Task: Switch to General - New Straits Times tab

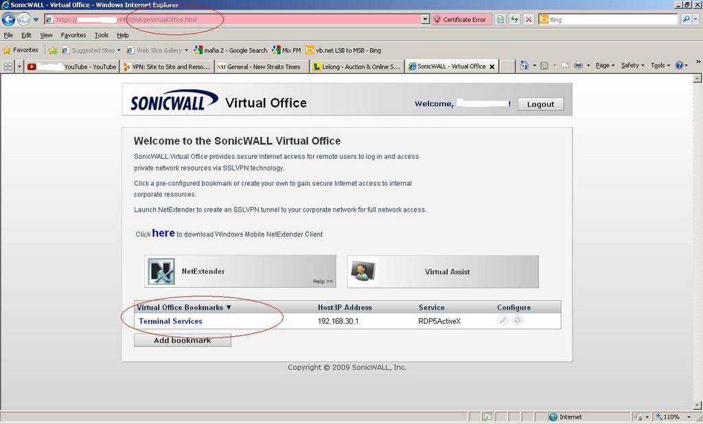Action: (262, 66)
